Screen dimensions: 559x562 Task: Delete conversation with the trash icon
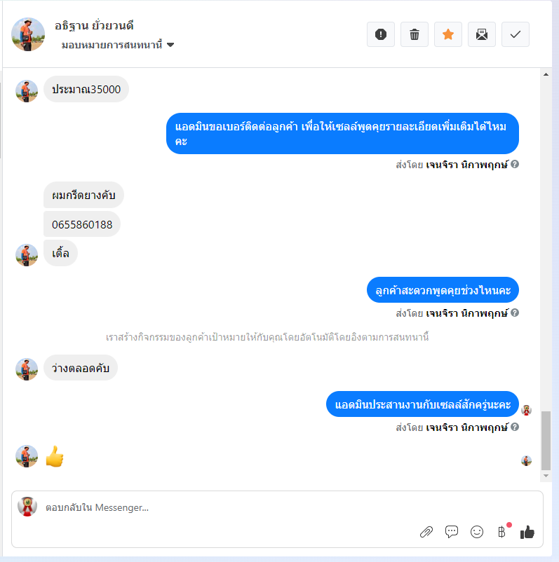coord(415,34)
